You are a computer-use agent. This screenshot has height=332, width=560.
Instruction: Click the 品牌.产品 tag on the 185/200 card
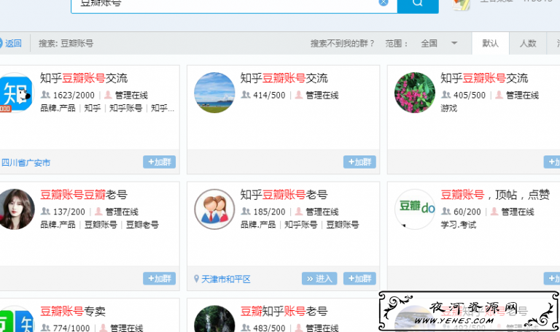click(x=258, y=225)
